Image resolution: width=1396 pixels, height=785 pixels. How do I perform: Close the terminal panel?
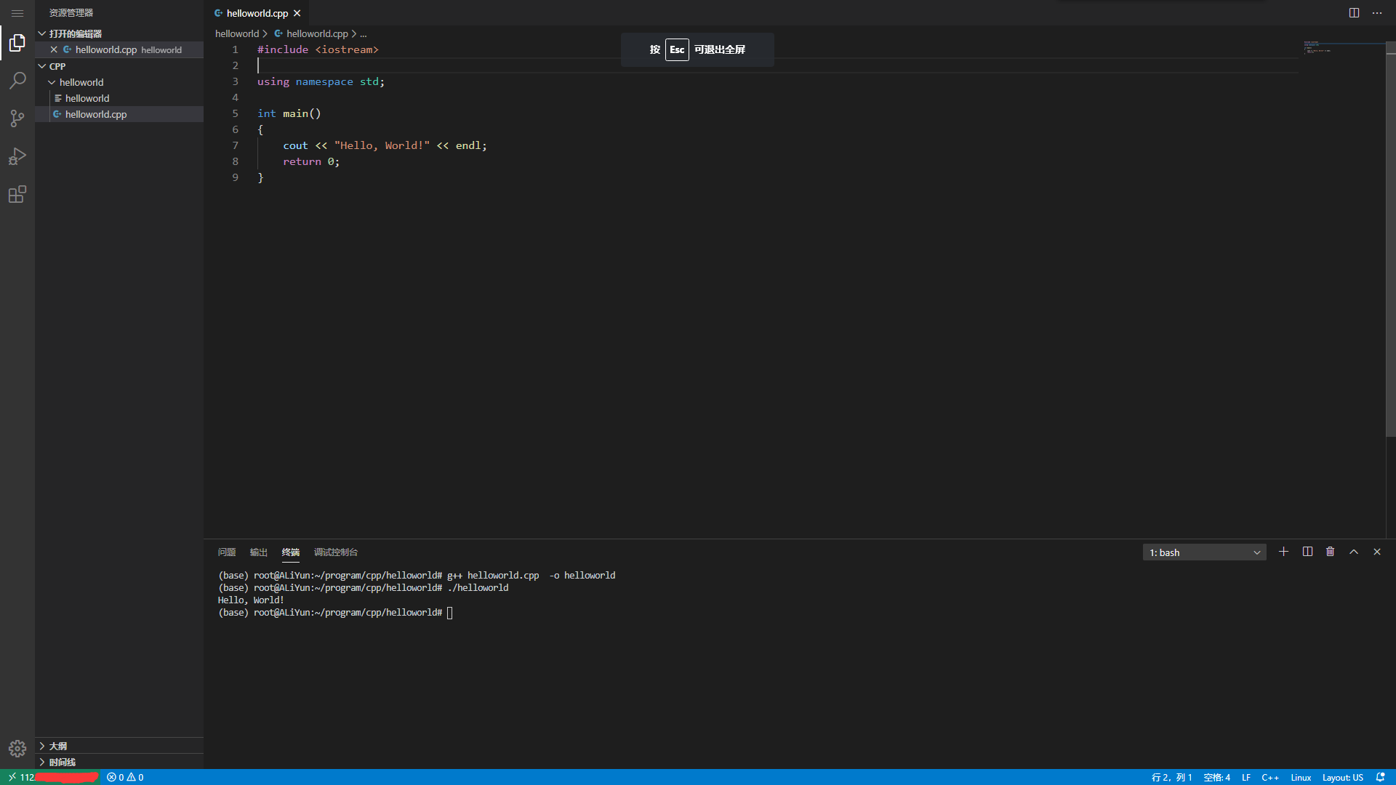click(1377, 552)
